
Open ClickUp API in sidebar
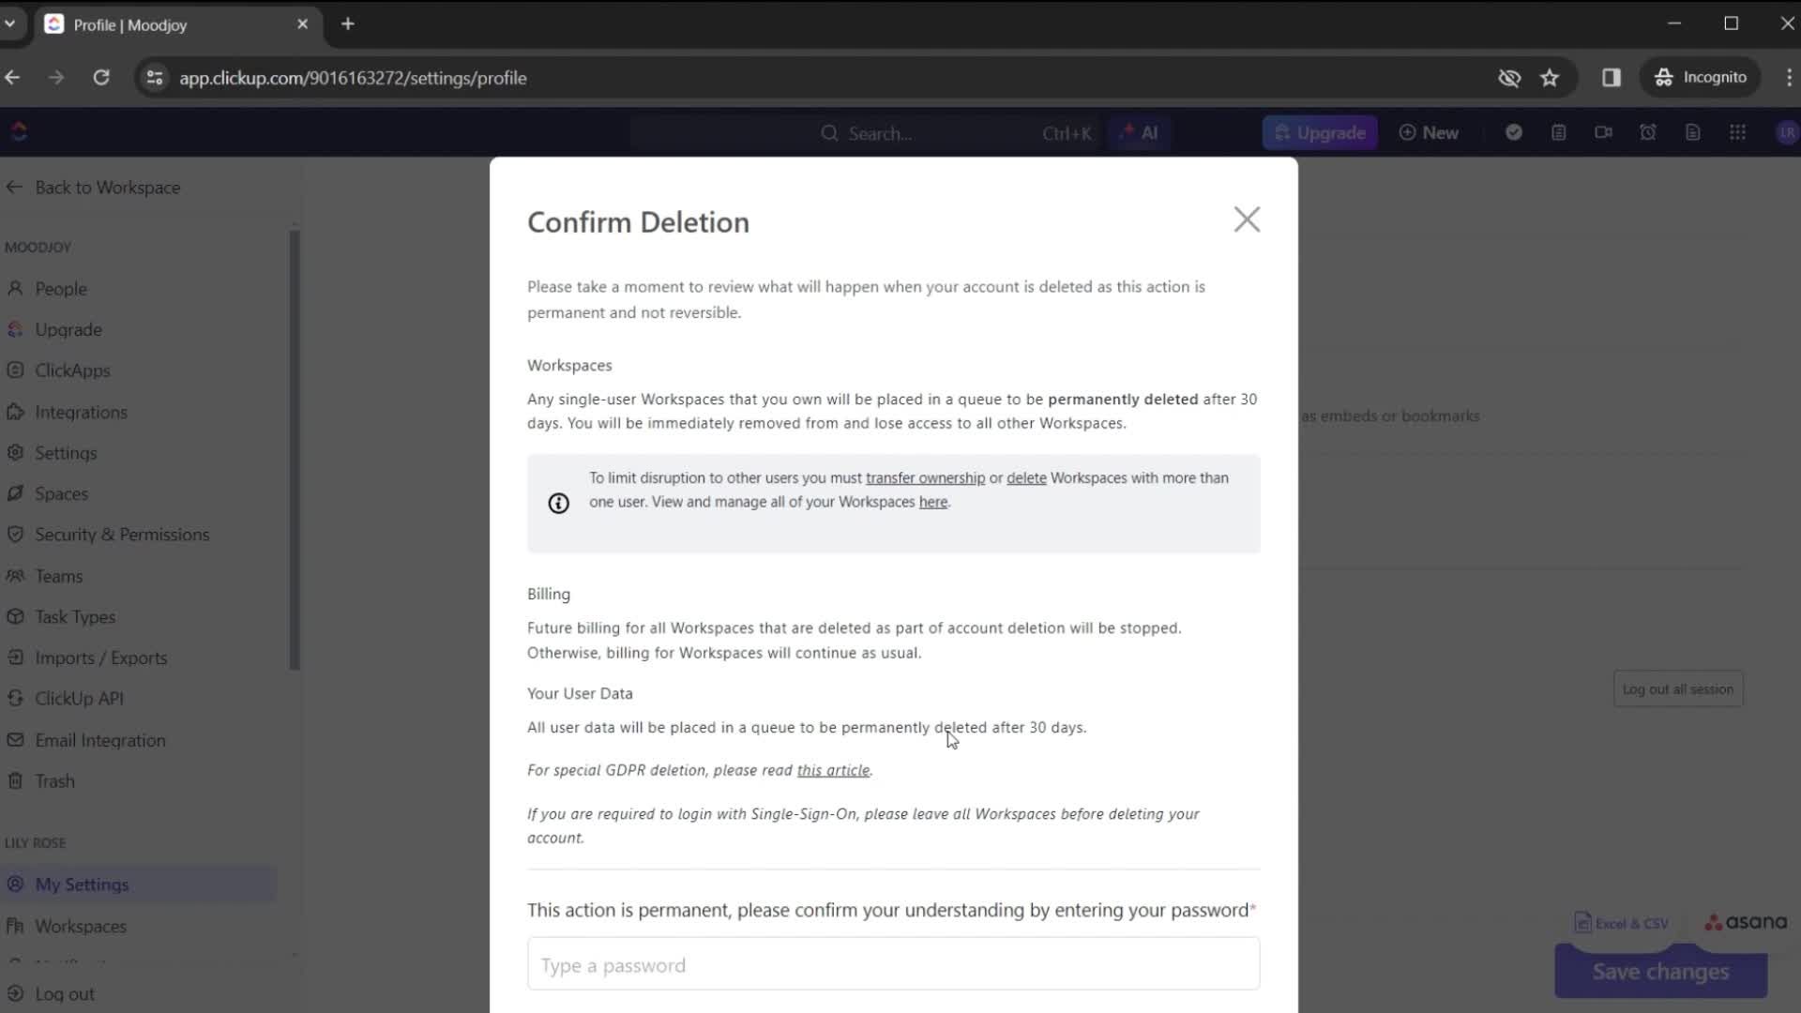coord(79,699)
